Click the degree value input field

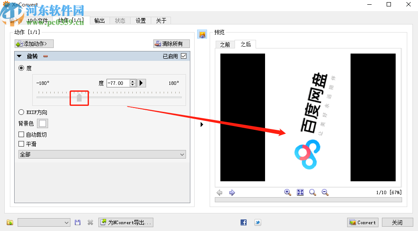click(118, 83)
